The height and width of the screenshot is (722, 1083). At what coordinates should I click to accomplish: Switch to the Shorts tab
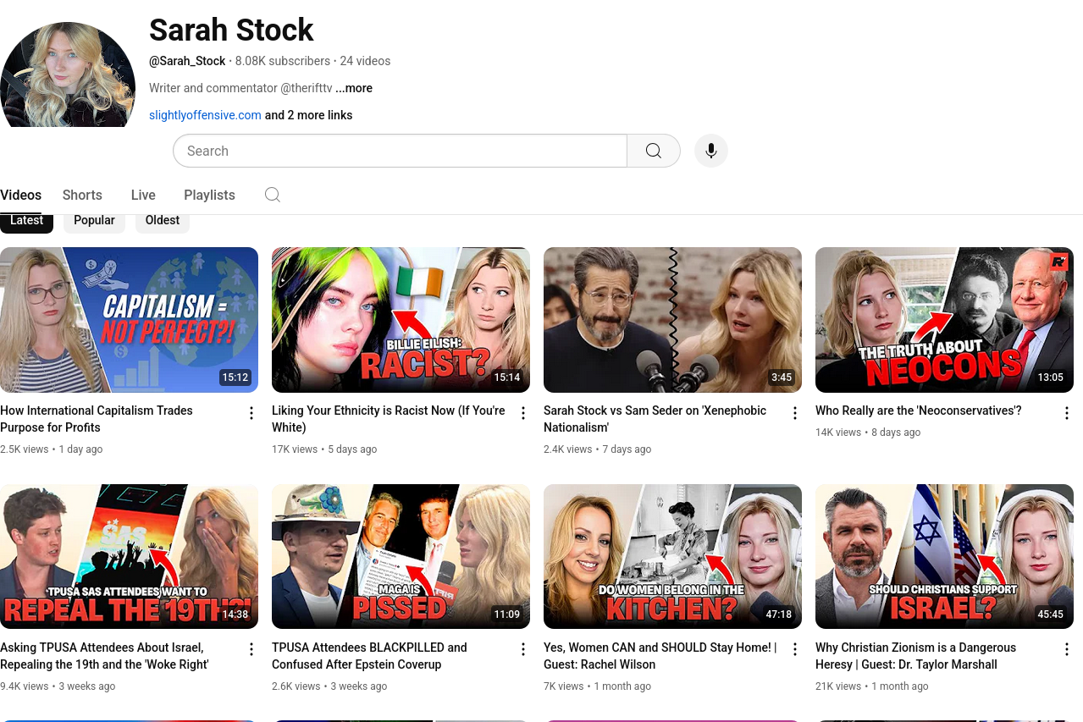tap(82, 195)
